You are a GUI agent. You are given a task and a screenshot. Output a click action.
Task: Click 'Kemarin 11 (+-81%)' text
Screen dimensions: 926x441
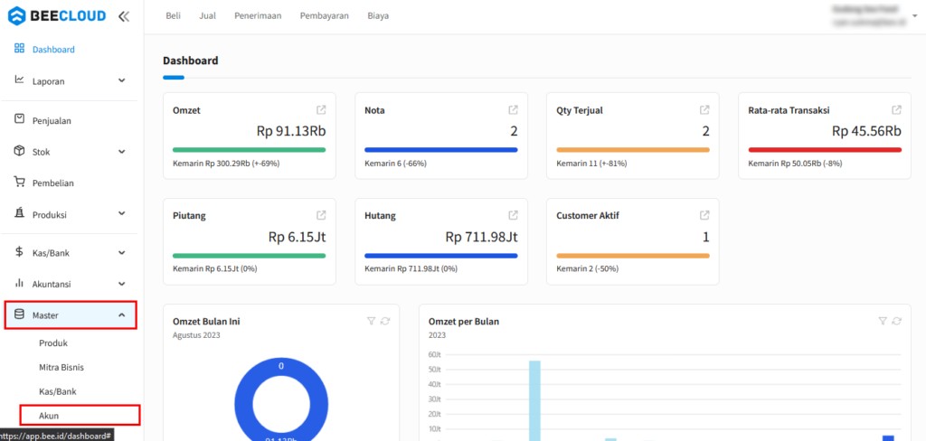click(591, 164)
